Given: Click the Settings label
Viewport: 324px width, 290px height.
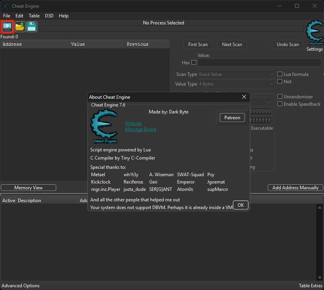Looking at the screenshot, I should pos(314,49).
